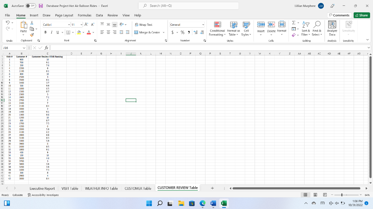This screenshot has height=209, width=373.
Task: Click the Cut scissors icon
Action: [32, 23]
